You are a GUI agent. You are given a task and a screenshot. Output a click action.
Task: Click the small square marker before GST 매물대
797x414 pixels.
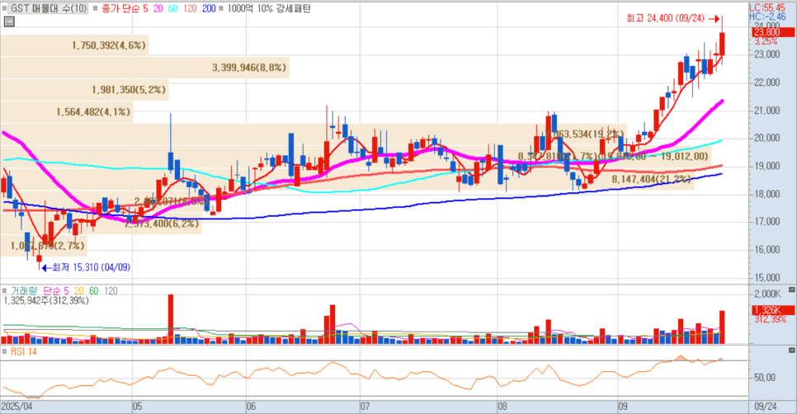click(x=5, y=8)
